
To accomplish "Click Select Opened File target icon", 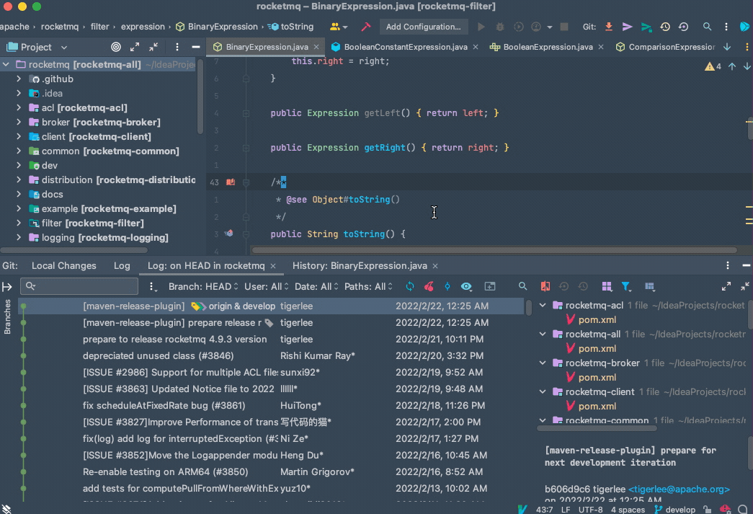I will (116, 47).
